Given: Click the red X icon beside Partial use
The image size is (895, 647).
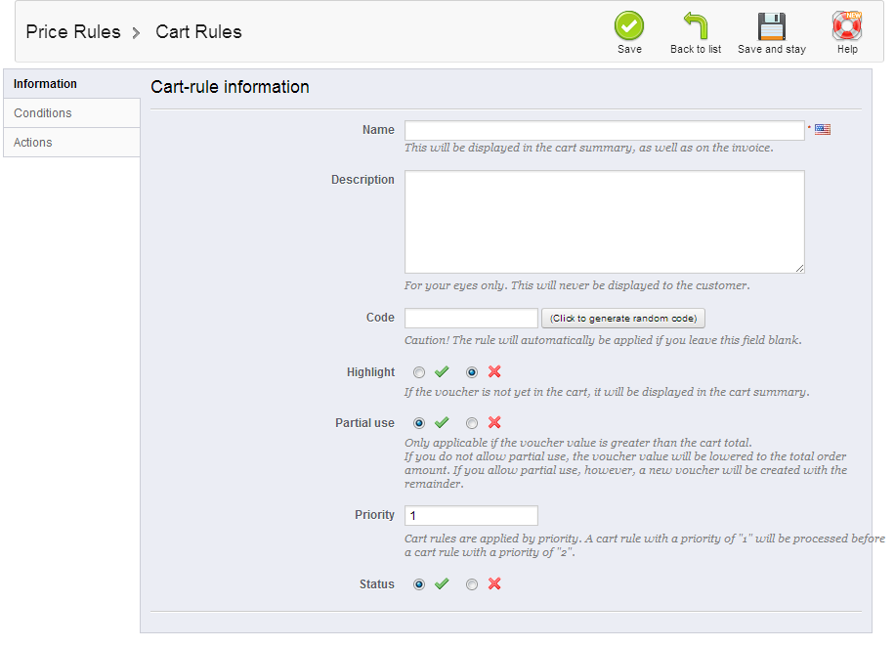Looking at the screenshot, I should click(x=494, y=423).
